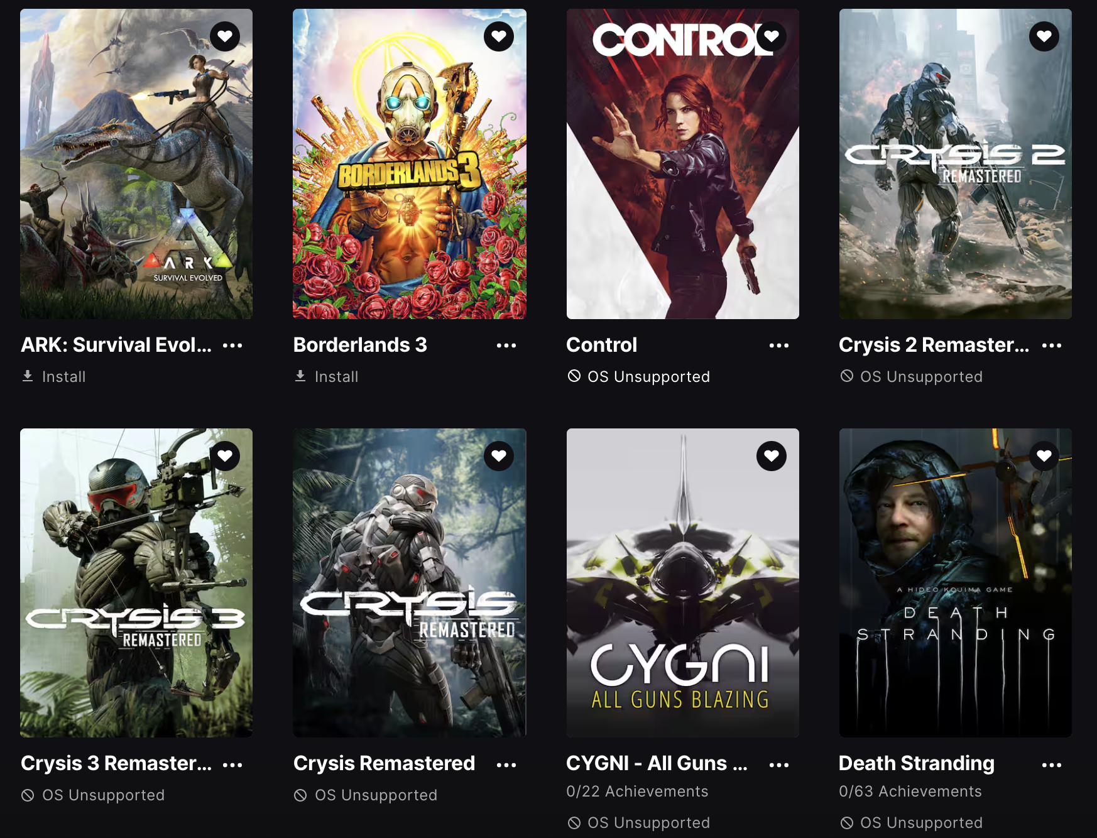The height and width of the screenshot is (838, 1097).
Task: Open three-dot menu for Crysis 3 Remastered
Action: tap(232, 765)
